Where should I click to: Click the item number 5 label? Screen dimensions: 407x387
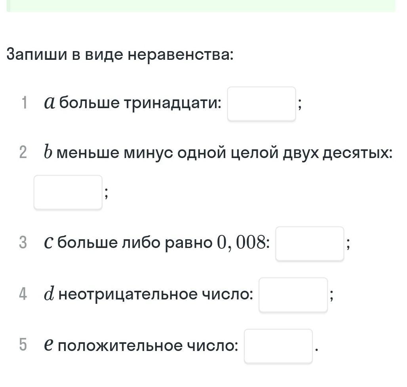pyautogui.click(x=23, y=345)
